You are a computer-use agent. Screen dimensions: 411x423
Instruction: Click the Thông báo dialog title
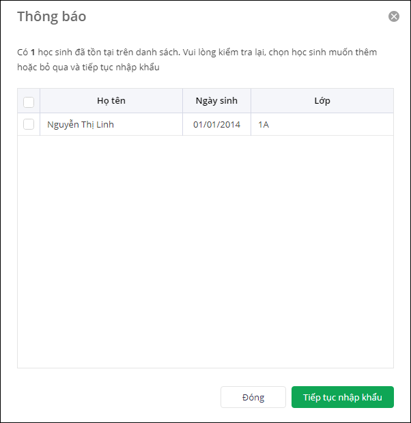pyautogui.click(x=52, y=16)
